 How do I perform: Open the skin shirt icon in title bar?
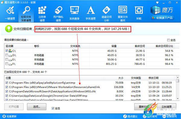click(x=157, y=2)
